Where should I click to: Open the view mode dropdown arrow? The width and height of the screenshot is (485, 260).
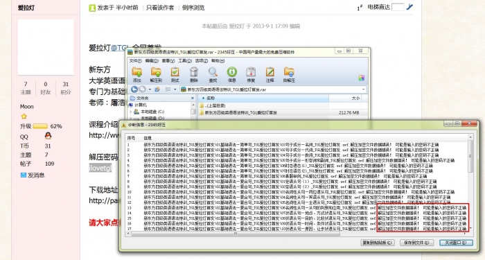tap(175, 89)
